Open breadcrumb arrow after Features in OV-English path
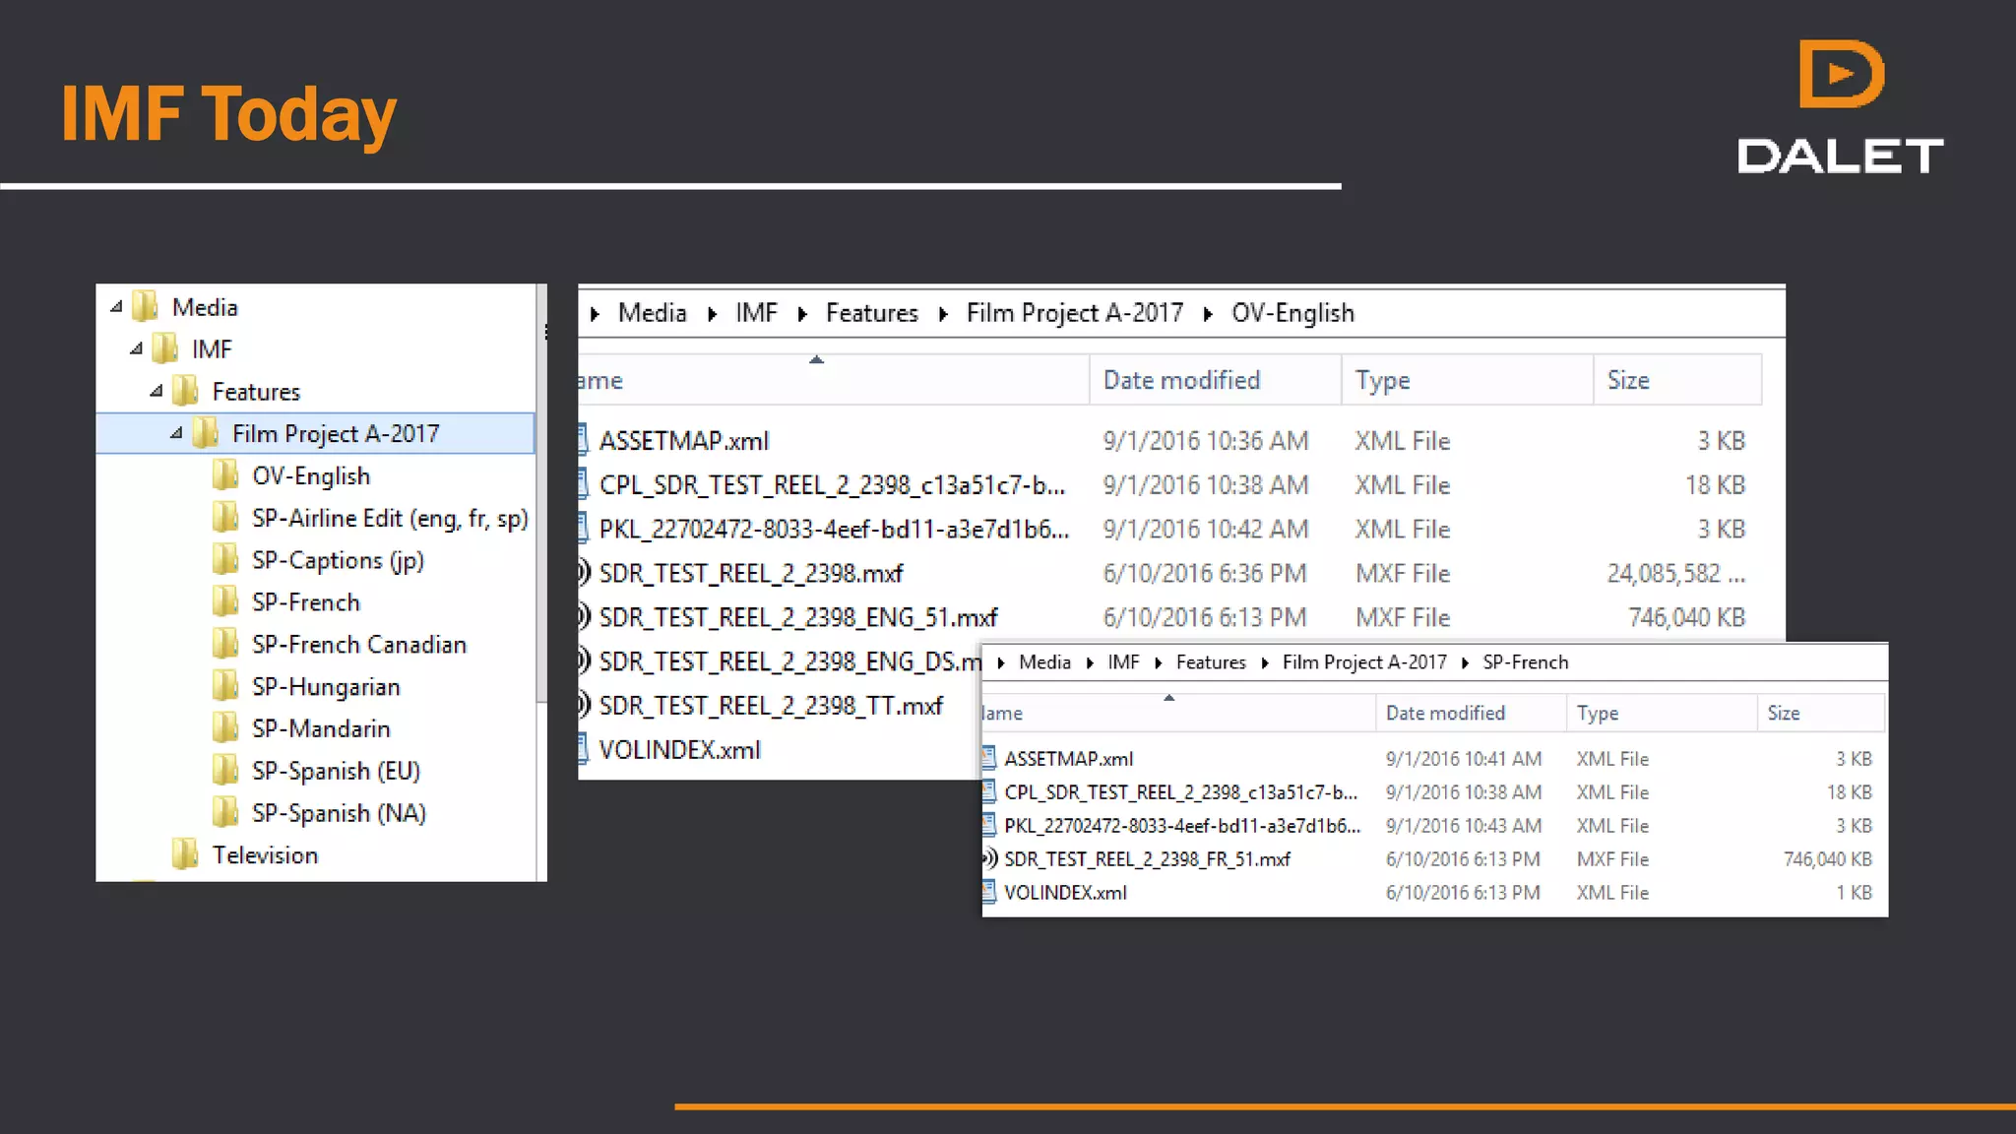The width and height of the screenshot is (2016, 1134). [943, 314]
